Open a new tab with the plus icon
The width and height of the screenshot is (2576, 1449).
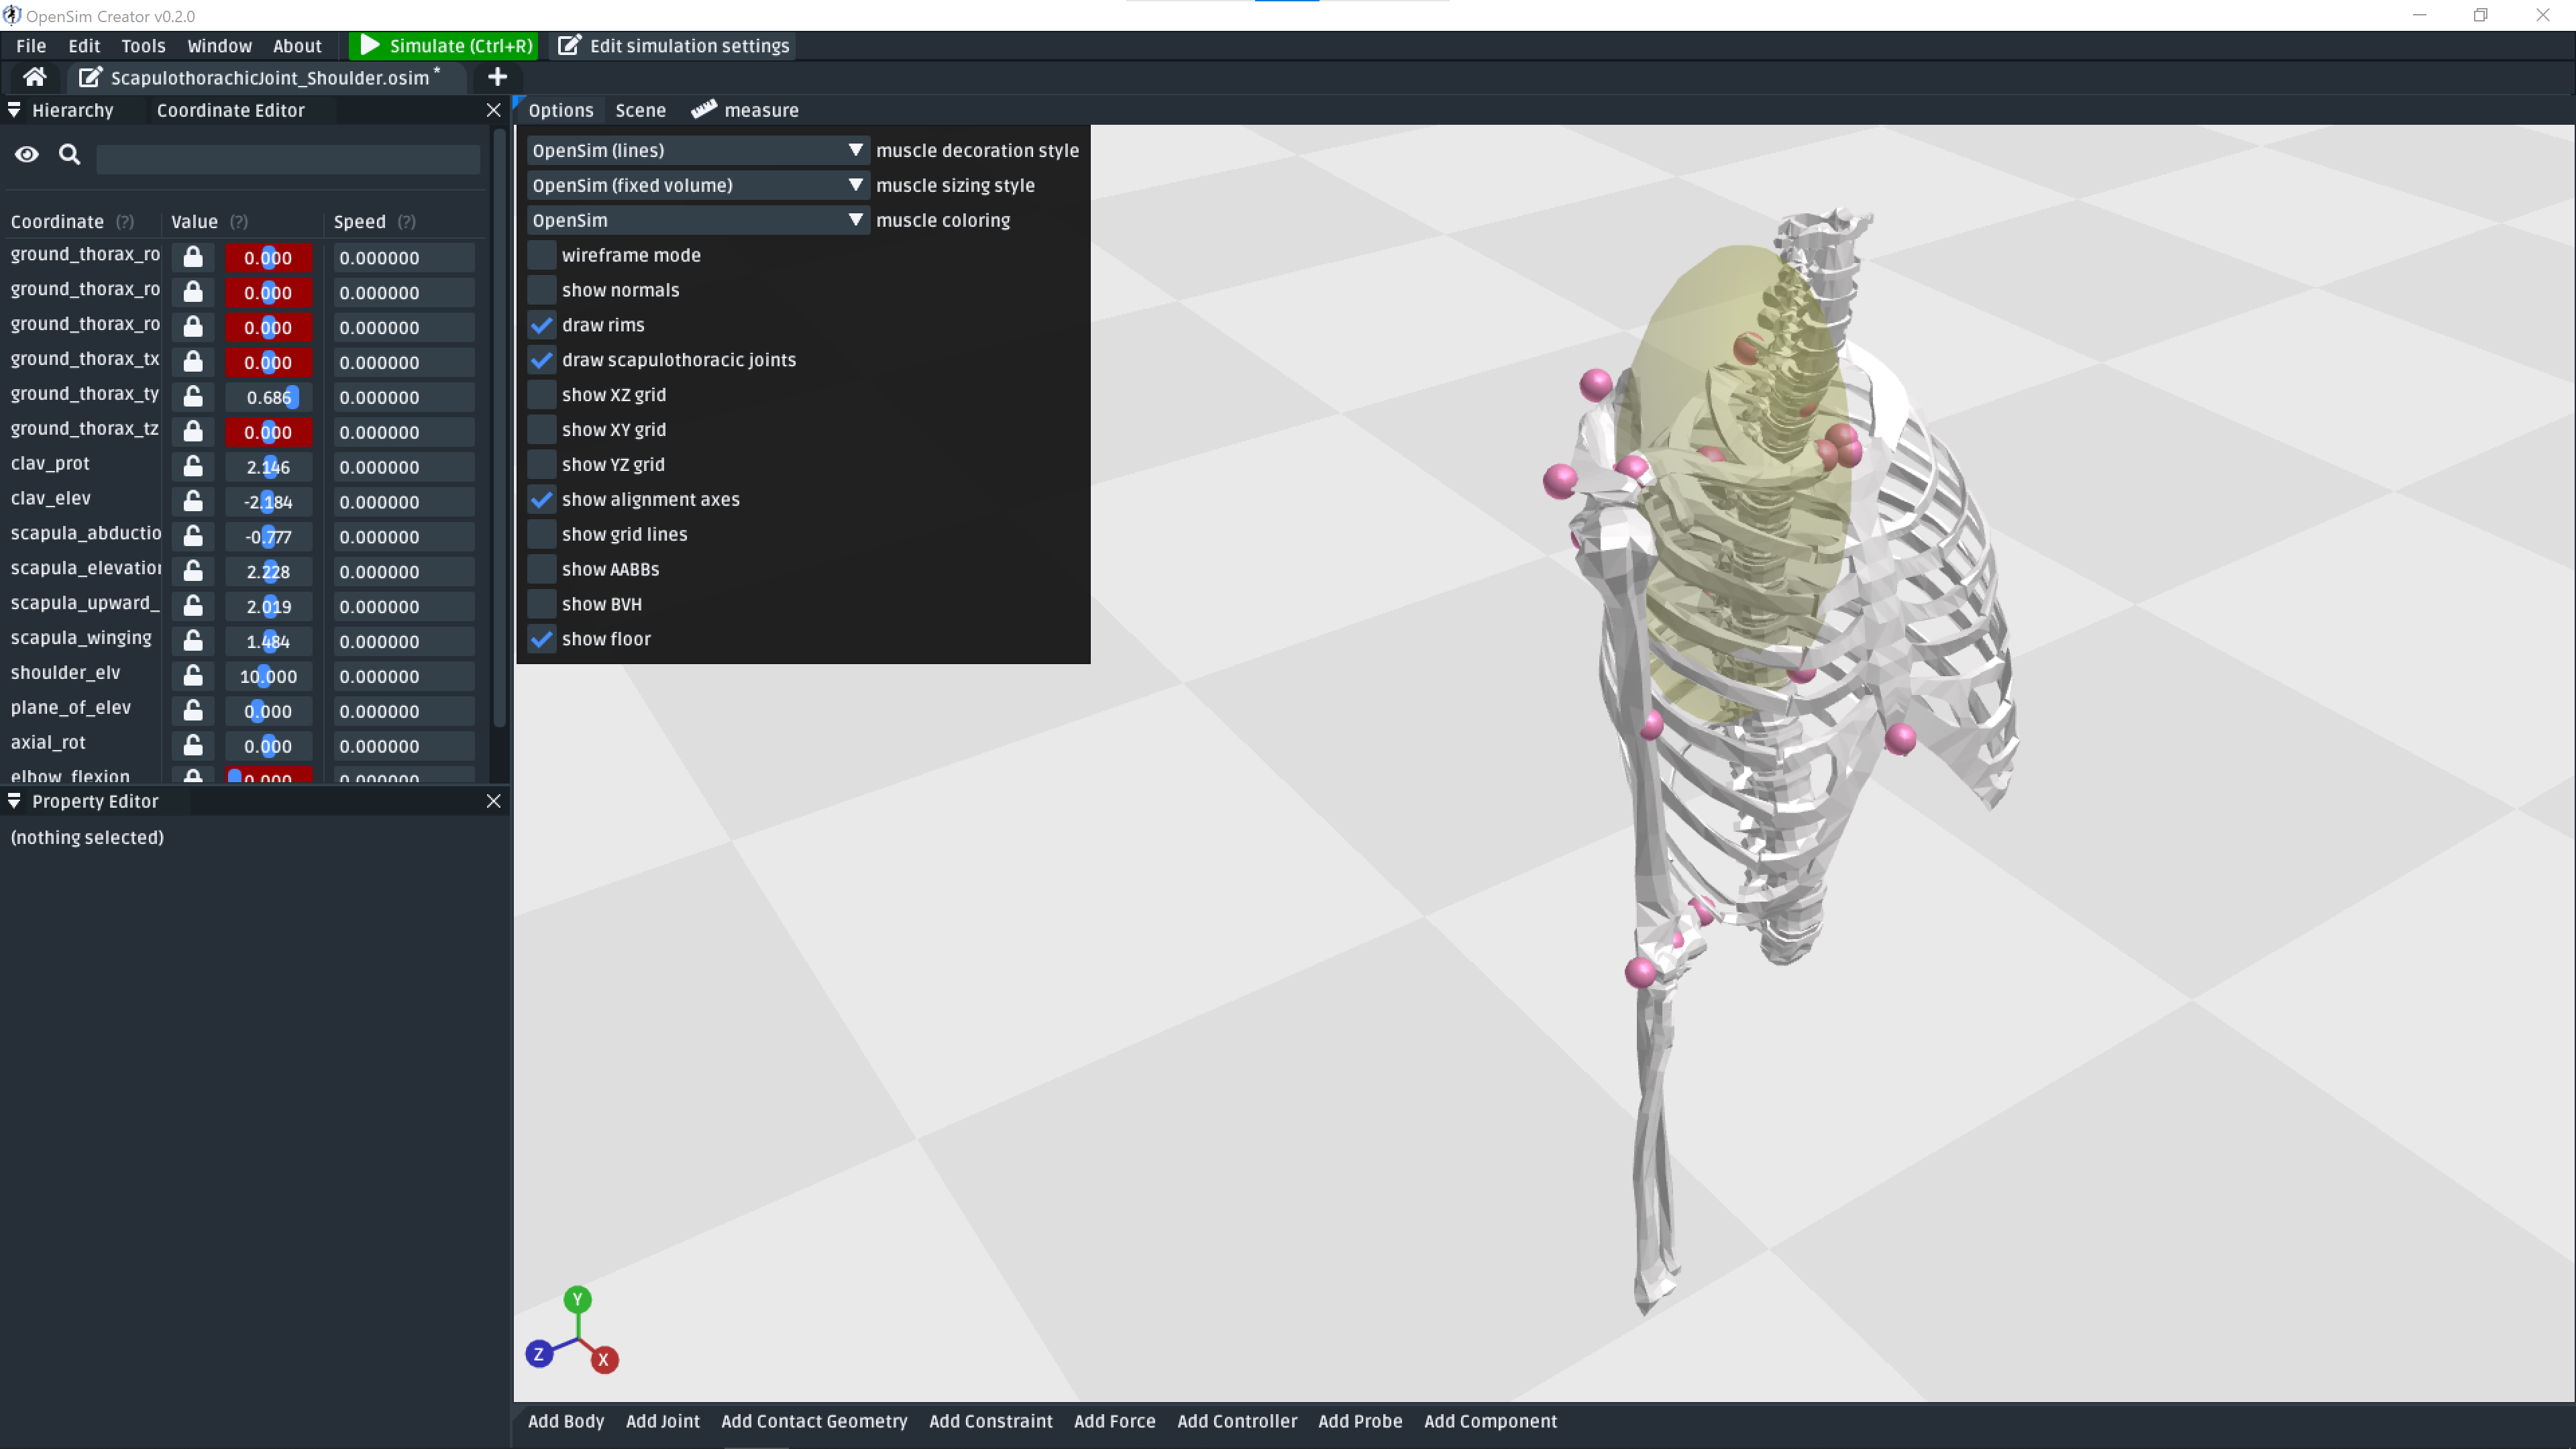coord(497,77)
